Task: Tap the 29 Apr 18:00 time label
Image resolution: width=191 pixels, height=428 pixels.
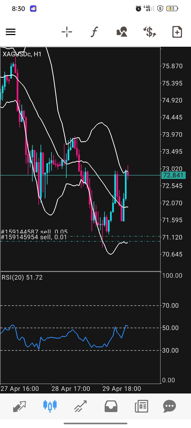Action: 121,389
